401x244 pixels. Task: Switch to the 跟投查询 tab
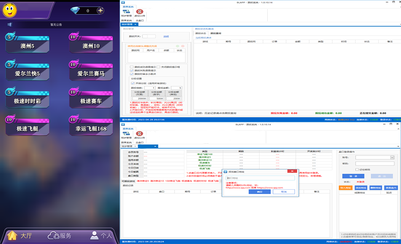[x=216, y=33]
